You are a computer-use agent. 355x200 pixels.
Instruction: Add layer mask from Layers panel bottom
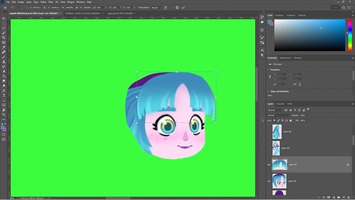(329, 198)
